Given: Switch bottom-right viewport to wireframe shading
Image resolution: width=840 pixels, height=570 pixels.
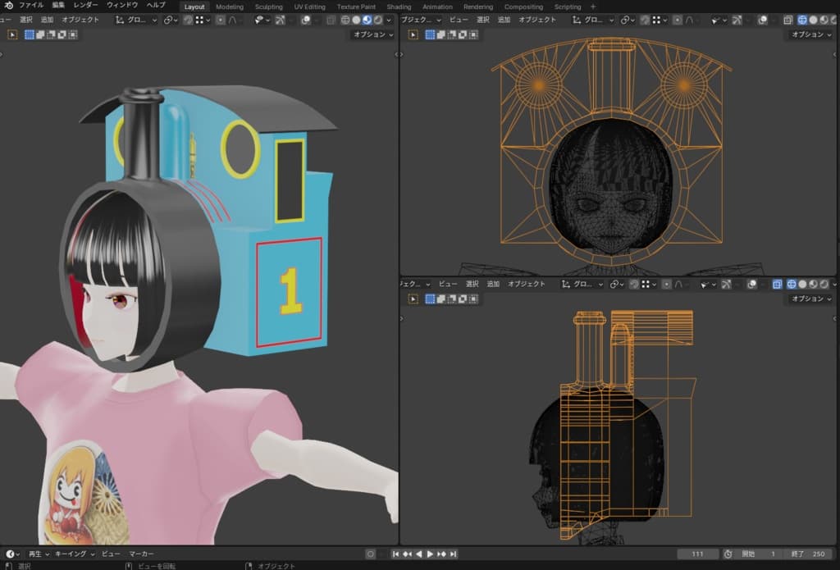Looking at the screenshot, I should (x=792, y=285).
